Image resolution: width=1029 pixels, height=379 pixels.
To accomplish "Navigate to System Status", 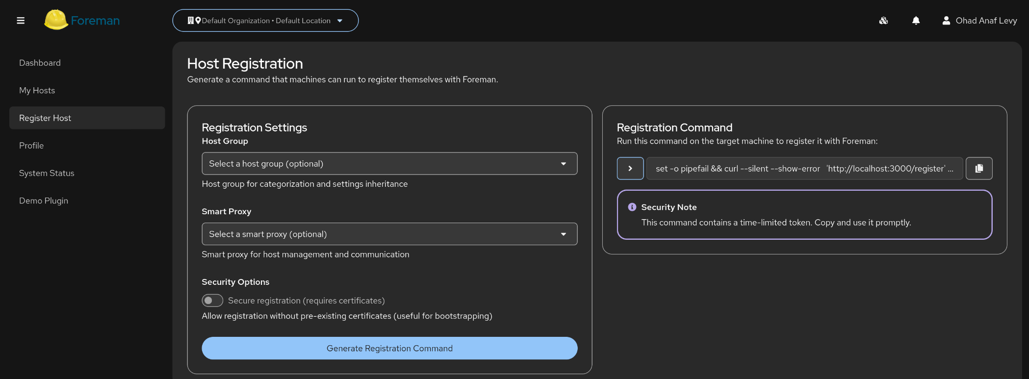I will point(47,173).
